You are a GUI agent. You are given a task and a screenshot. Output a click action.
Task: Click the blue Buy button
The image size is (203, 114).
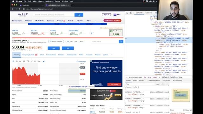pyautogui.click(x=54, y=48)
